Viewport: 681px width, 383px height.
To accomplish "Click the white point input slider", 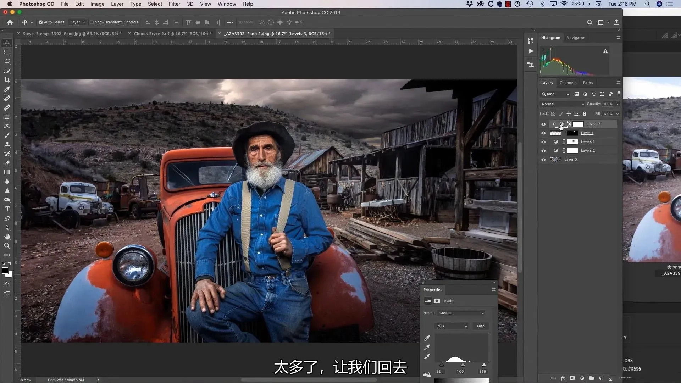I will pyautogui.click(x=484, y=365).
